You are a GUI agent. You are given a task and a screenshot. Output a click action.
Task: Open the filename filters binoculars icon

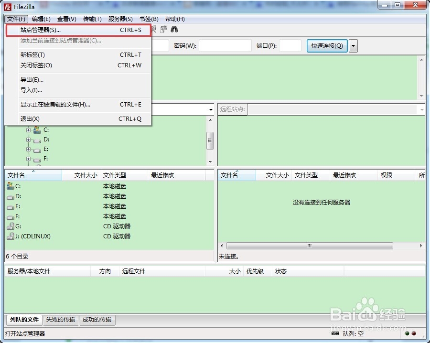(174, 29)
